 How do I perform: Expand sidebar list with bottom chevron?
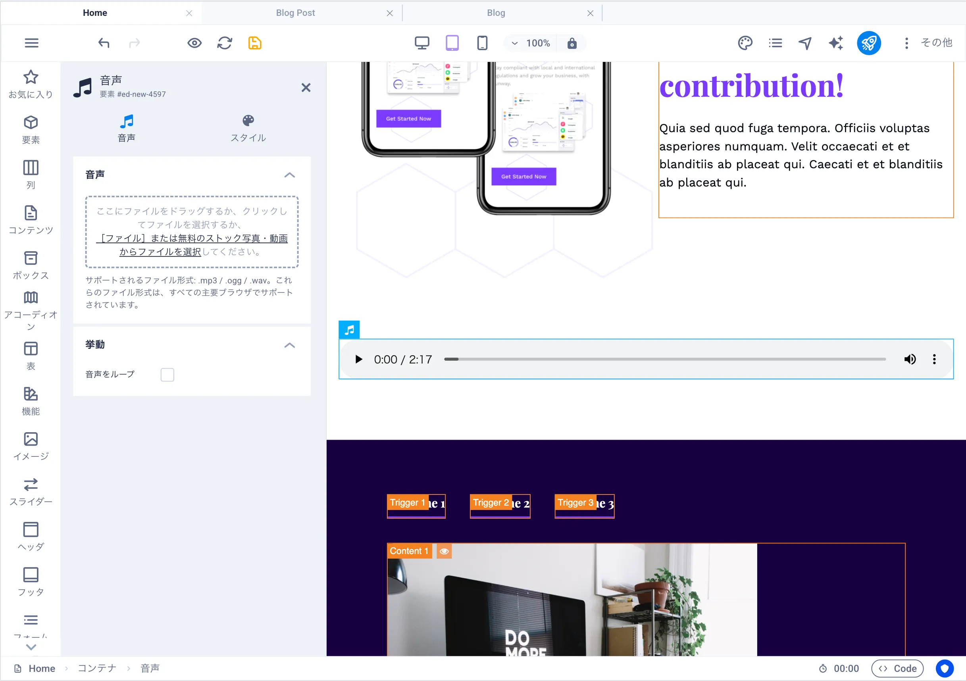pos(31,647)
